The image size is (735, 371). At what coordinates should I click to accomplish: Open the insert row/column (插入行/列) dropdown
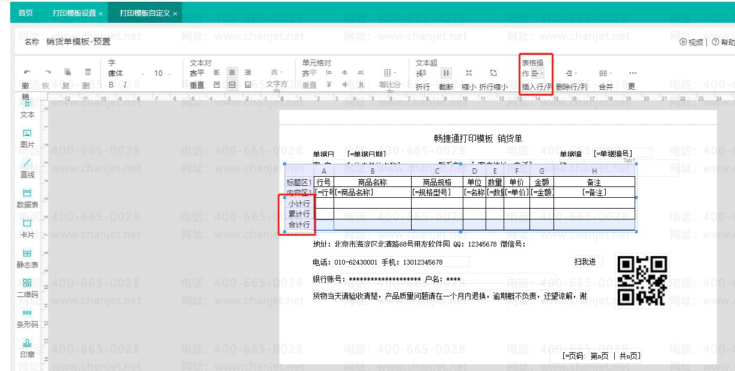(537, 73)
